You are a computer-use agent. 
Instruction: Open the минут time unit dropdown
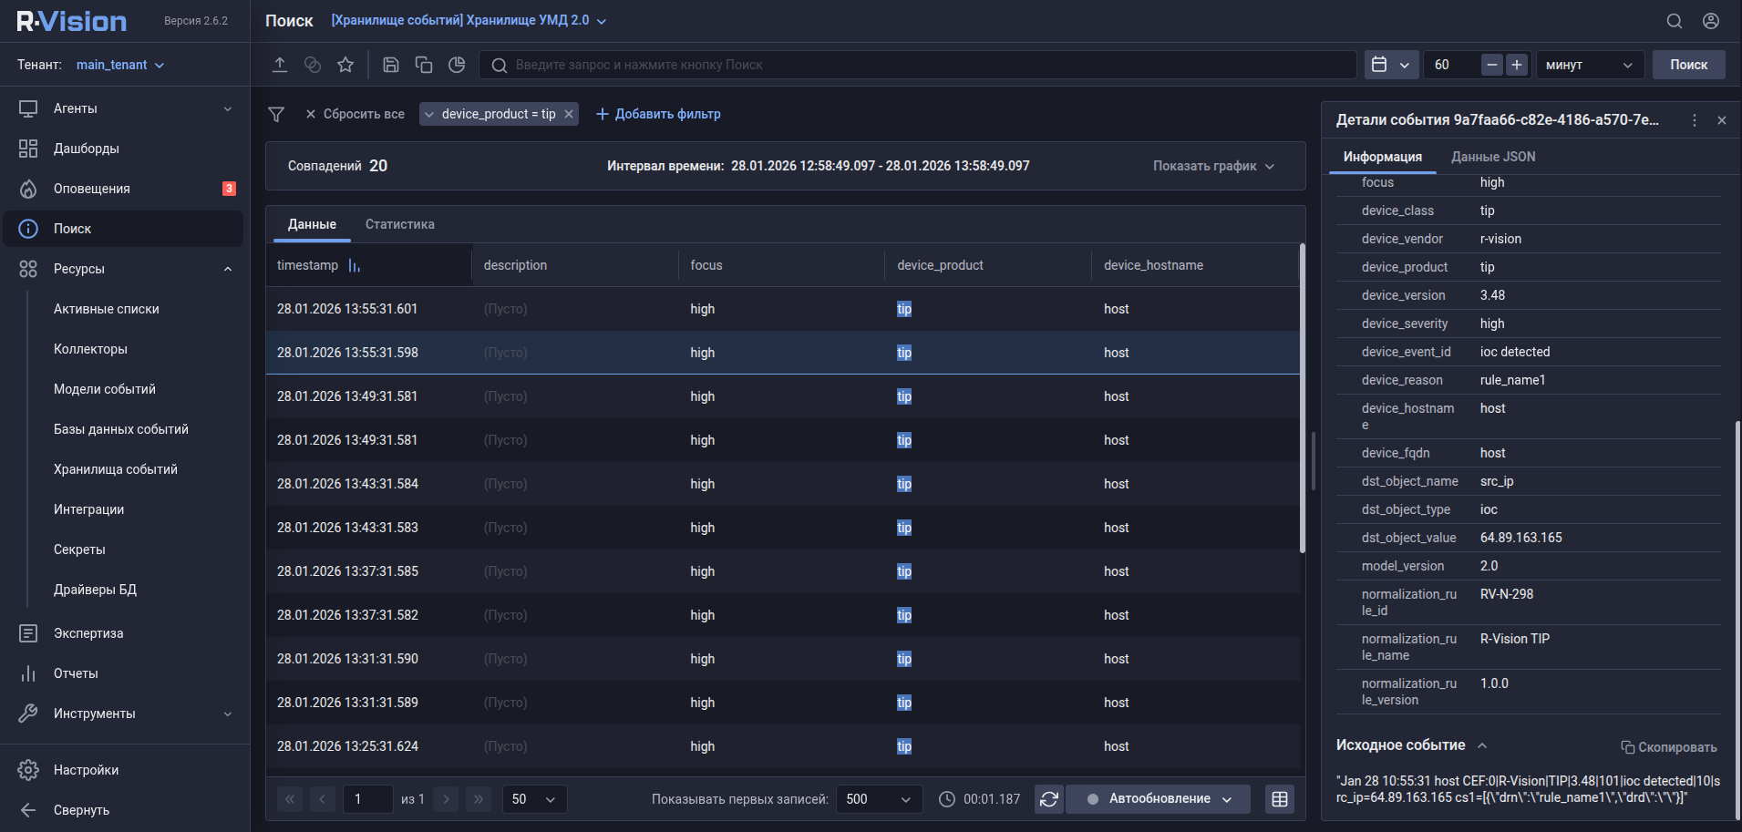[1589, 65]
